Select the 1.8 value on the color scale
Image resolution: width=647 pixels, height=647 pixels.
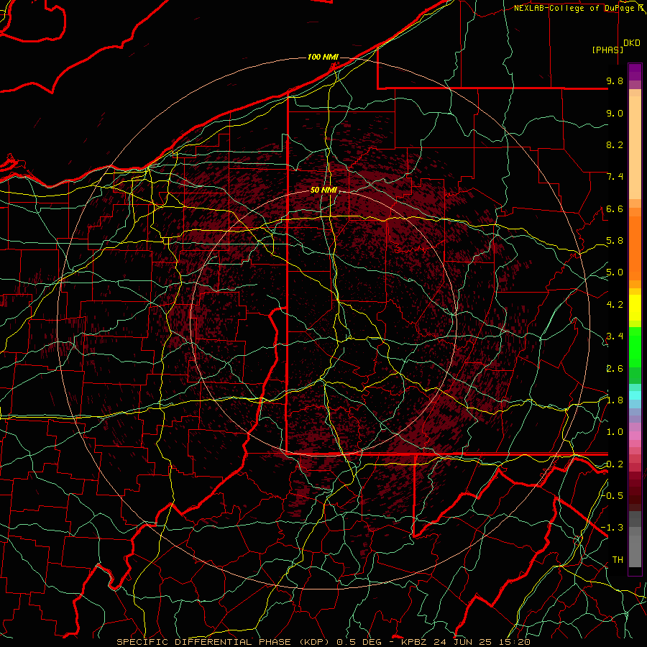pos(615,400)
